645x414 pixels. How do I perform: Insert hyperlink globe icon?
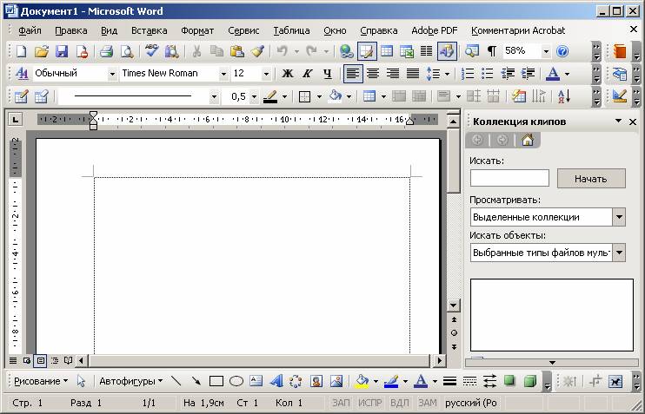pos(346,51)
